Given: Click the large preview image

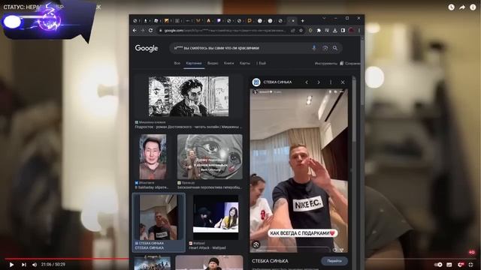Looking at the screenshot, I should point(299,170).
